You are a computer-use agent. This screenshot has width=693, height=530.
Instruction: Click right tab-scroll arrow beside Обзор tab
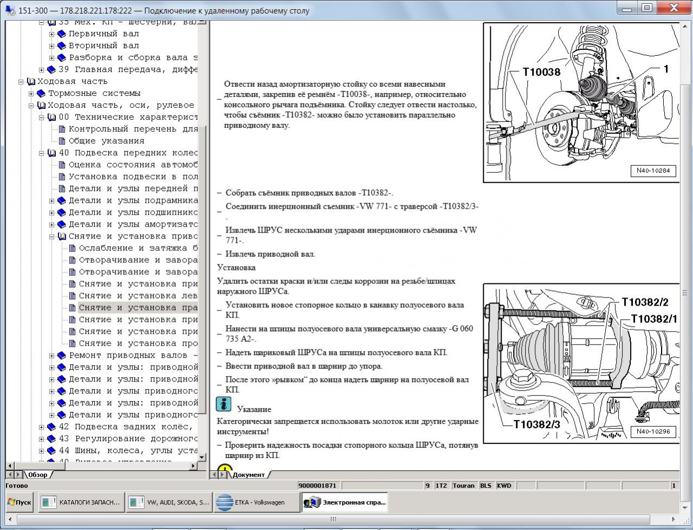(x=19, y=475)
